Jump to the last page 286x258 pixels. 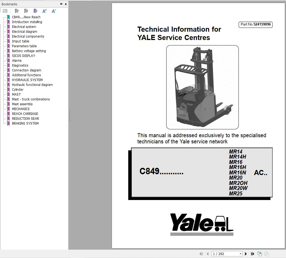(x=253, y=254)
